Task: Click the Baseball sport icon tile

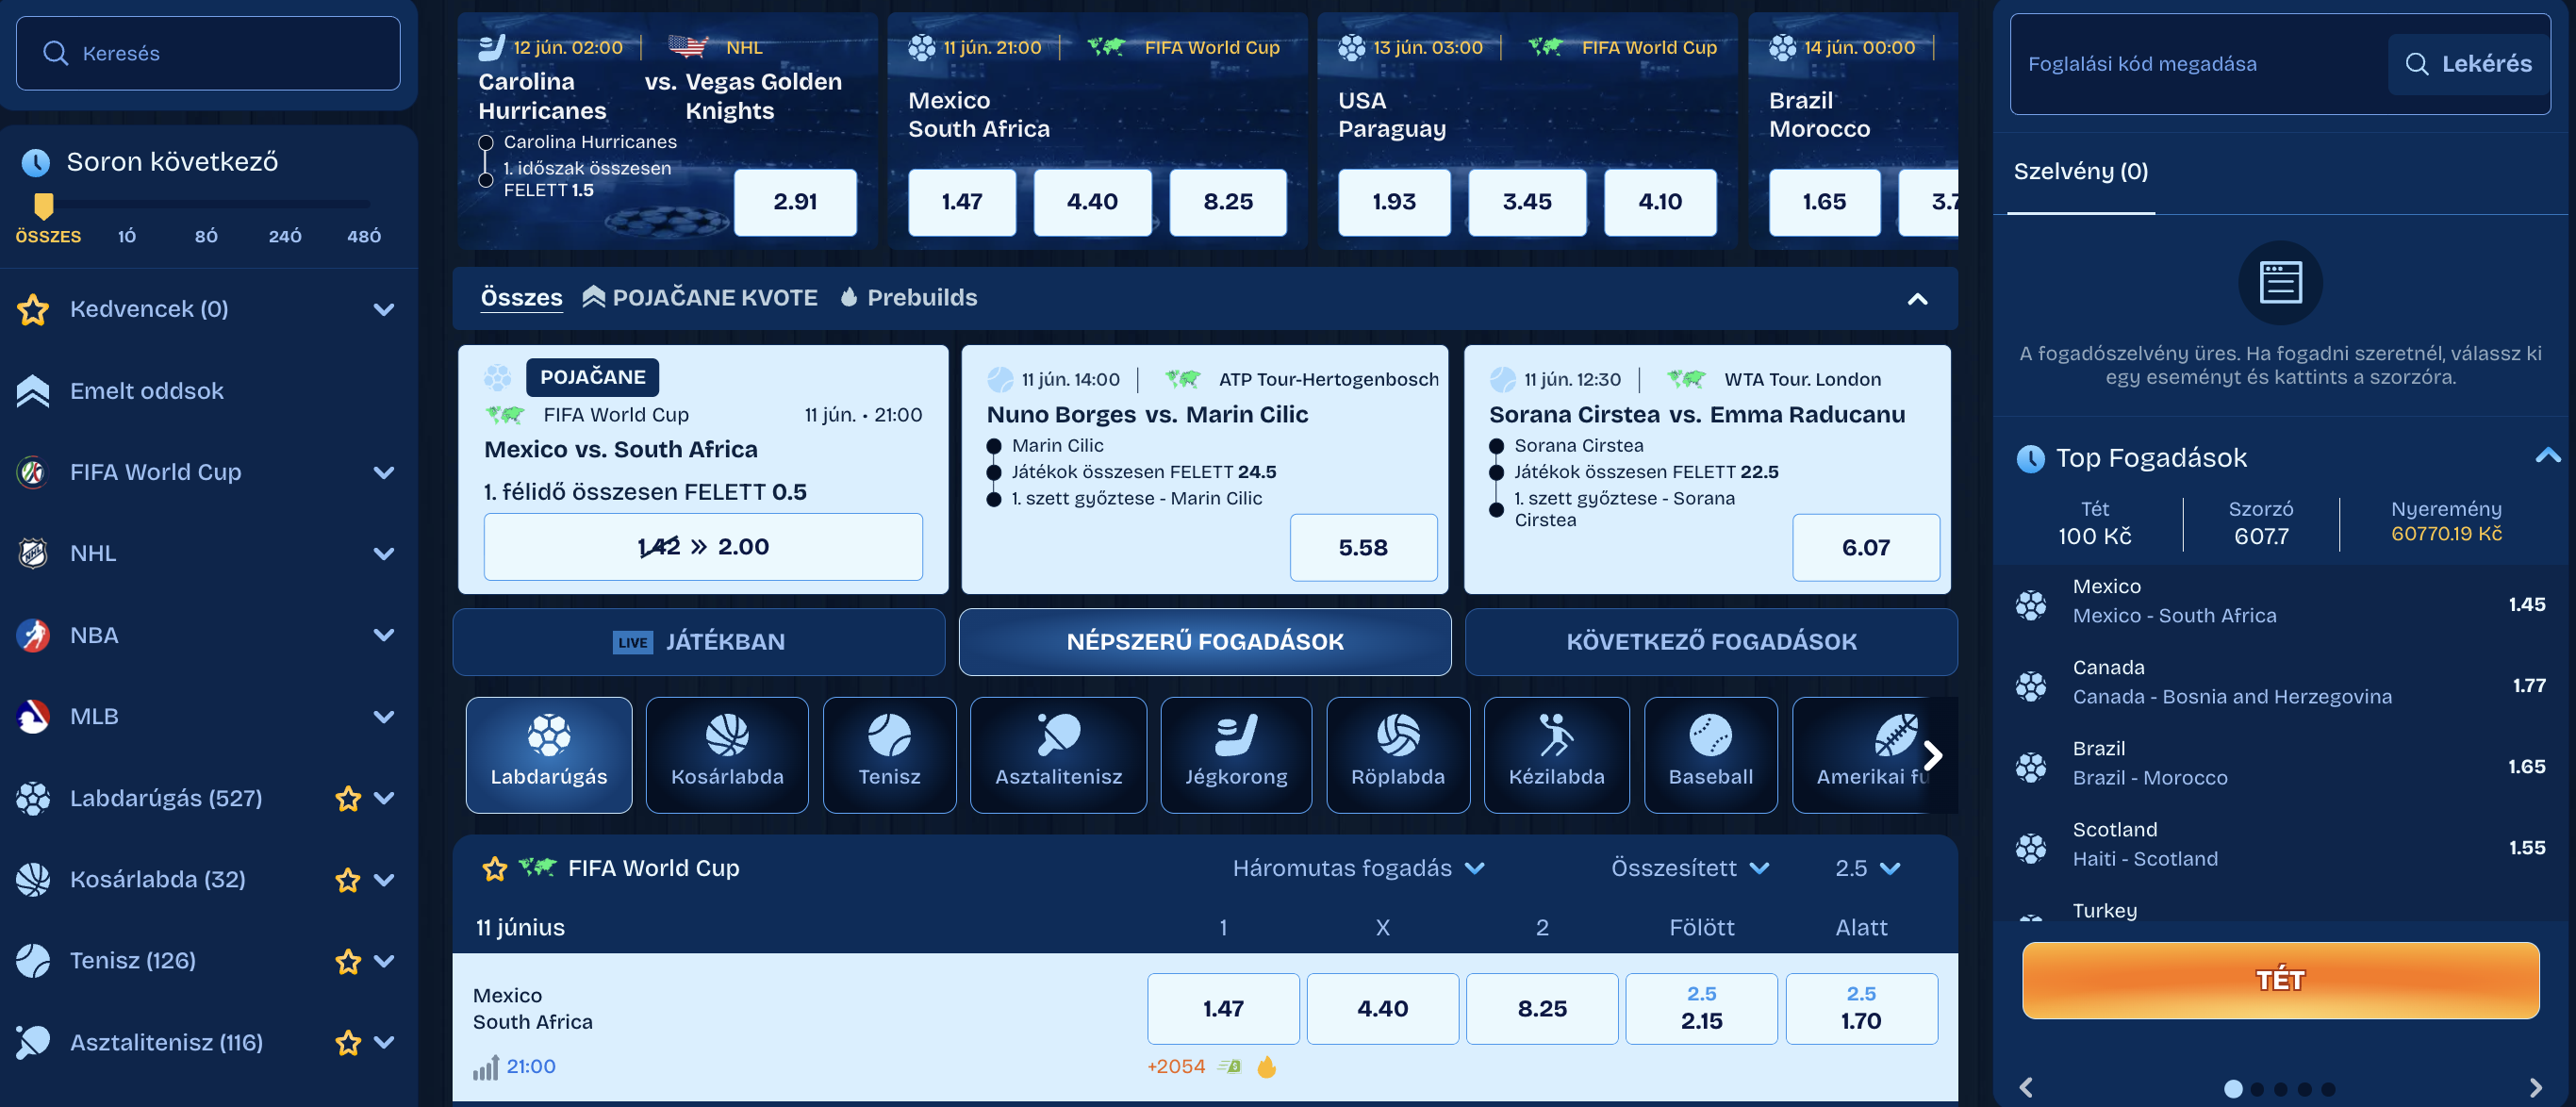Action: coord(1710,754)
